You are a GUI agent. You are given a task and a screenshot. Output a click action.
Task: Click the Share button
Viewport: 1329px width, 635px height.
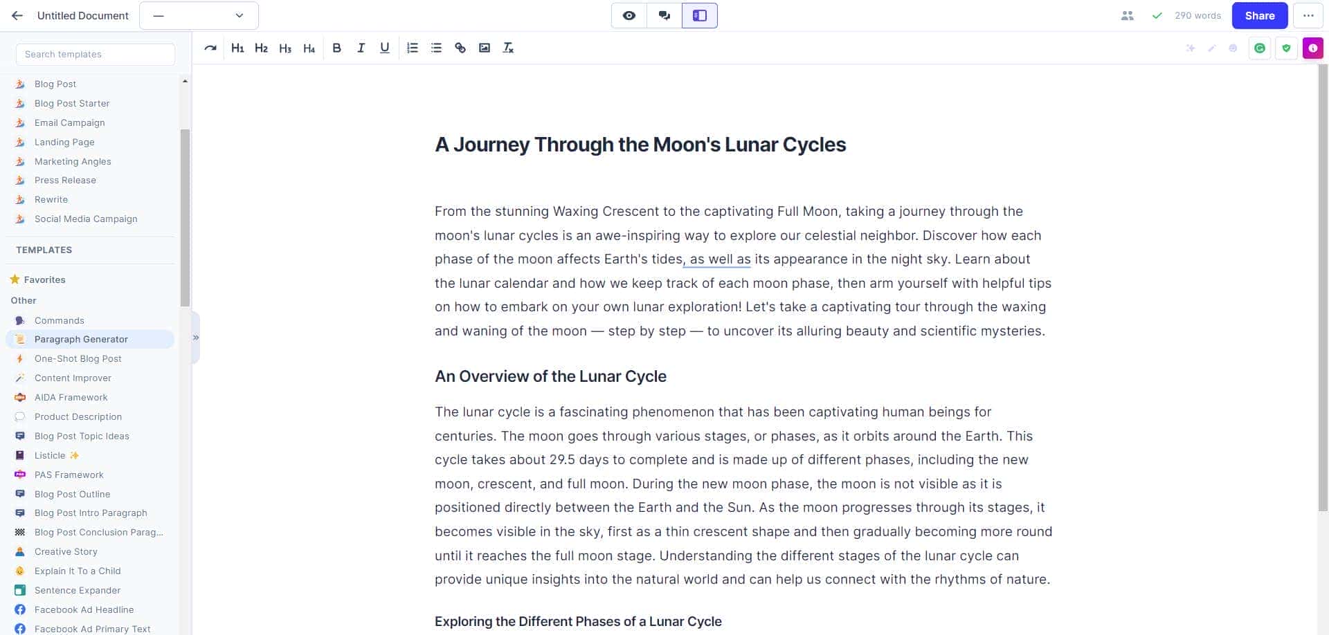pyautogui.click(x=1259, y=15)
